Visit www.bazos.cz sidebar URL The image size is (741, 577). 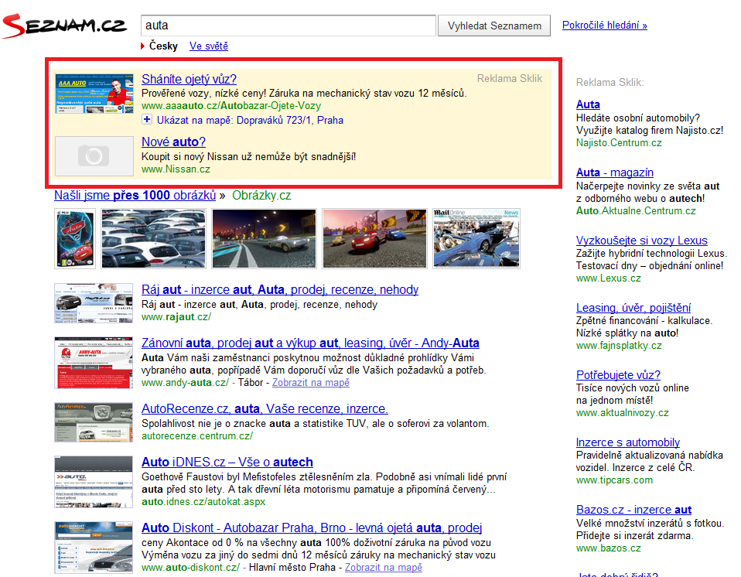point(608,548)
